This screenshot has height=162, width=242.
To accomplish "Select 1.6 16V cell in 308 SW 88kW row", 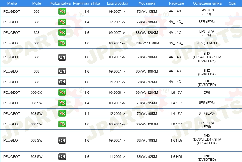I will coord(176,124).
